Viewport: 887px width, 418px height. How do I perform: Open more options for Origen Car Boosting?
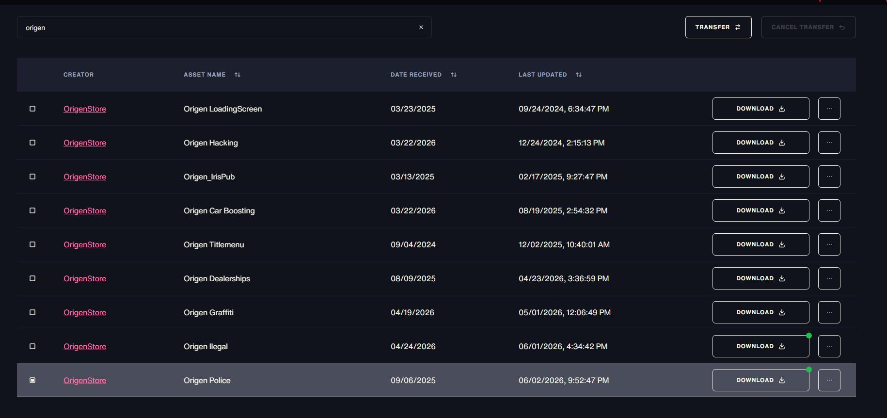pos(829,210)
